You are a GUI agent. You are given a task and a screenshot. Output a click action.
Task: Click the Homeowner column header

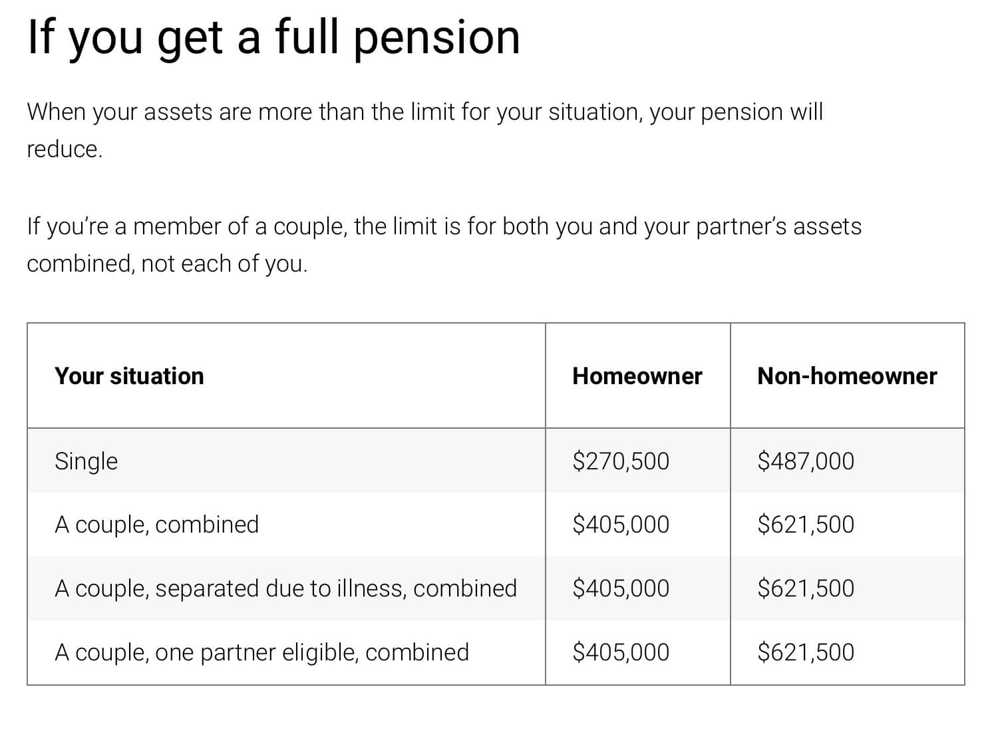coord(637,376)
